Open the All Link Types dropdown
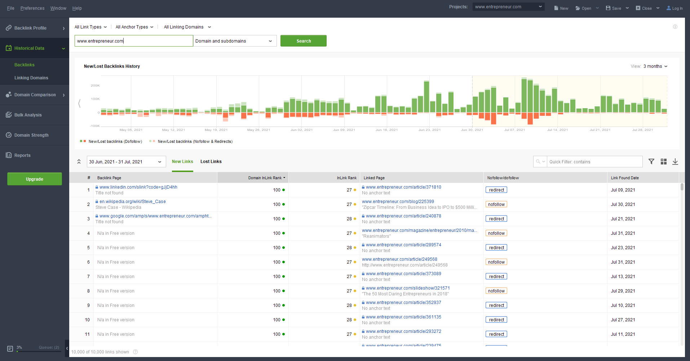This screenshot has width=690, height=361. (91, 27)
